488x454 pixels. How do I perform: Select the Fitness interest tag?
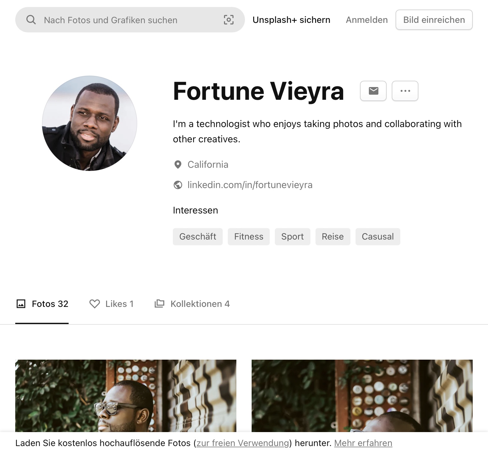click(x=249, y=237)
